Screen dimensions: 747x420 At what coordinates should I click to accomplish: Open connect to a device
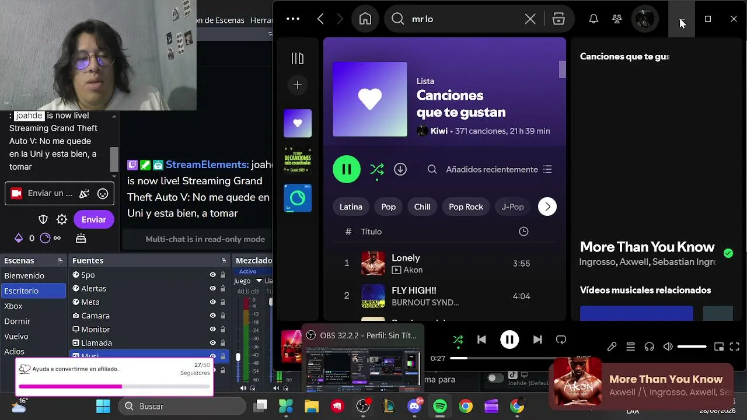[649, 346]
